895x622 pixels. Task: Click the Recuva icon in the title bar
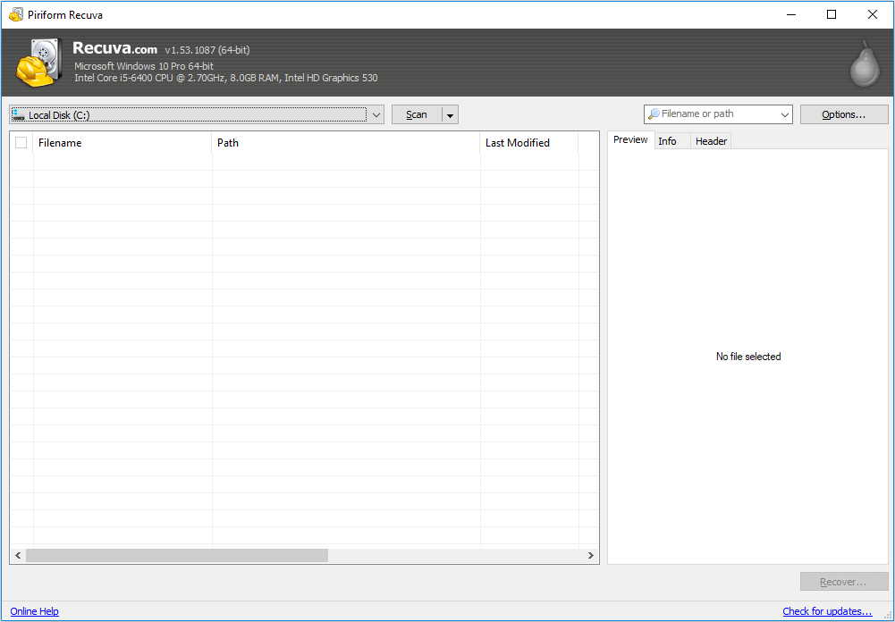(14, 14)
